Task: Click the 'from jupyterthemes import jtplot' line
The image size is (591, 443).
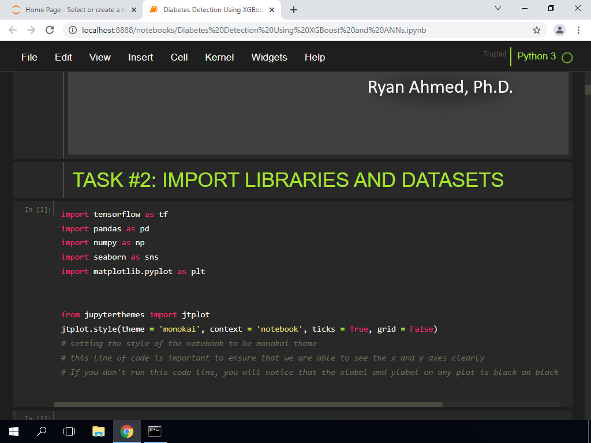Action: click(x=135, y=314)
